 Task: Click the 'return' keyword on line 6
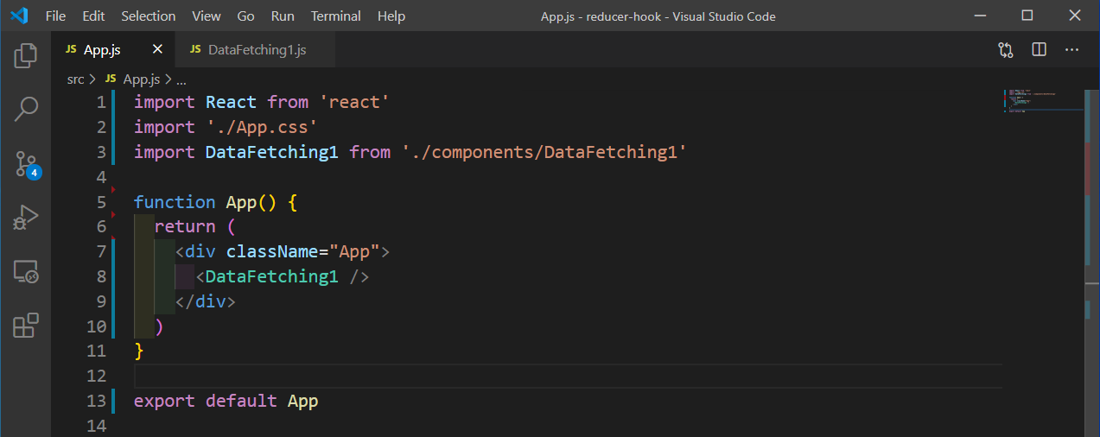click(x=185, y=226)
